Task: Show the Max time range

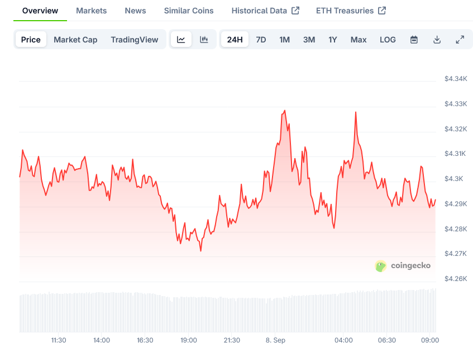Action: click(x=359, y=40)
